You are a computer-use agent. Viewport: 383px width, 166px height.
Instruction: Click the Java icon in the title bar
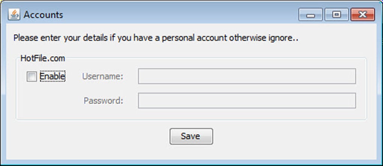14,15
